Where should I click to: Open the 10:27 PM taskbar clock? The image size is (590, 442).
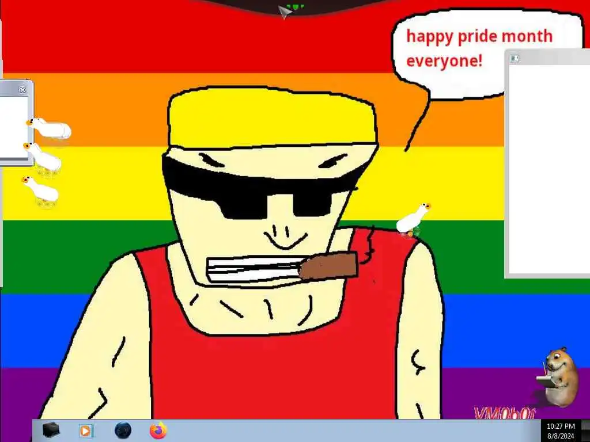[561, 430]
